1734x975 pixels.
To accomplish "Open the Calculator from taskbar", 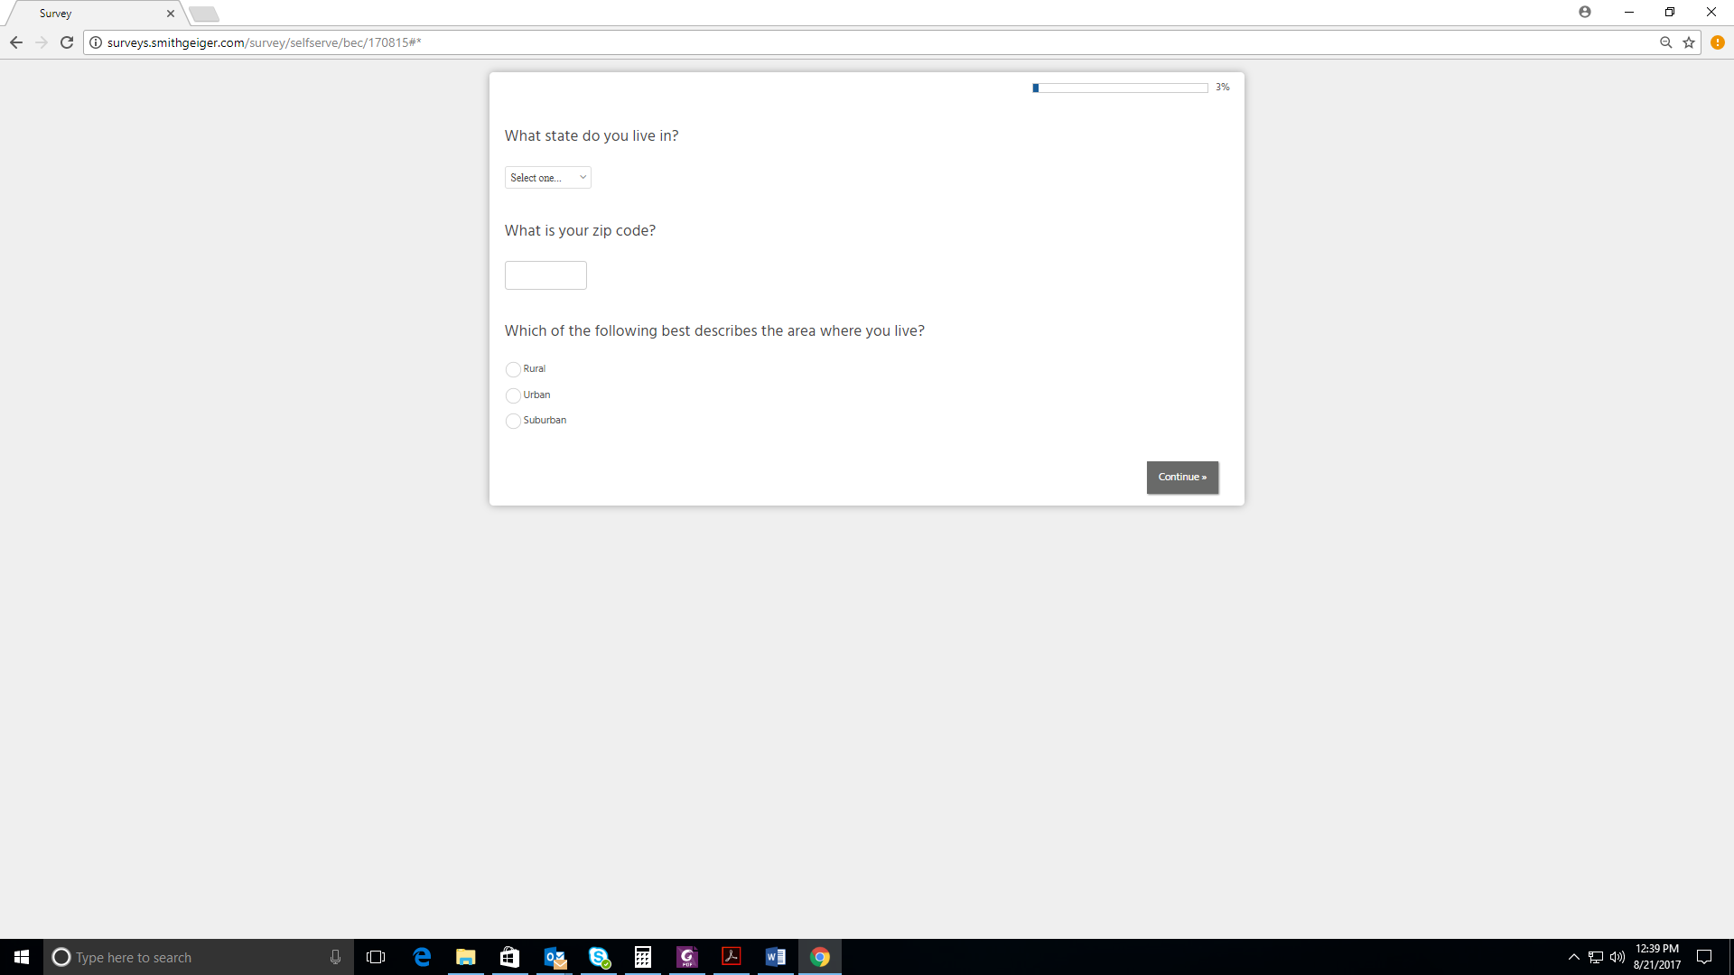I will (x=643, y=957).
